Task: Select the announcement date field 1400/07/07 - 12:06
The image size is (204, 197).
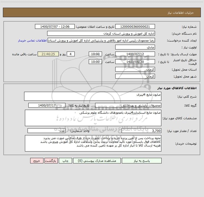Action: pyautogui.click(x=55, y=27)
